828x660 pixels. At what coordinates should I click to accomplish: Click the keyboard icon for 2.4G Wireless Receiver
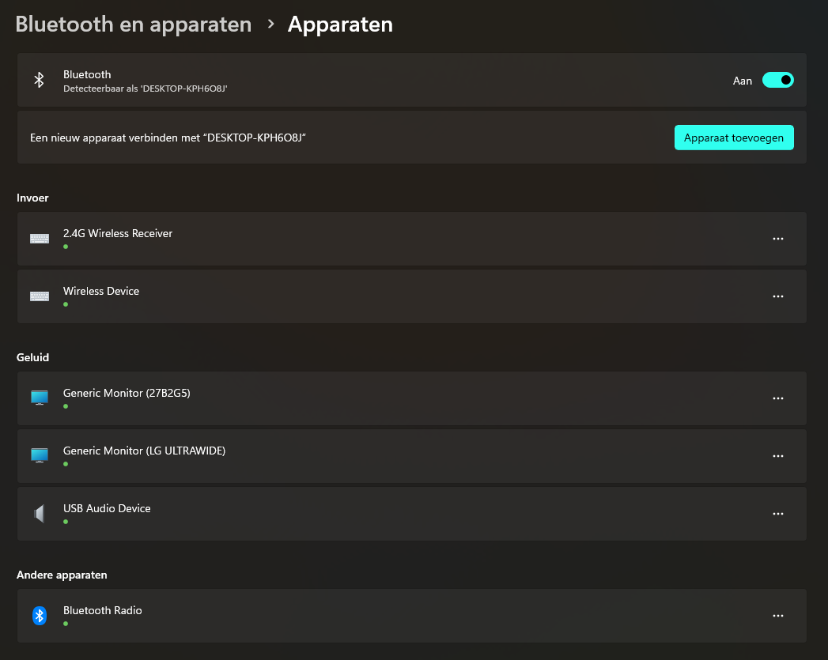pos(40,239)
